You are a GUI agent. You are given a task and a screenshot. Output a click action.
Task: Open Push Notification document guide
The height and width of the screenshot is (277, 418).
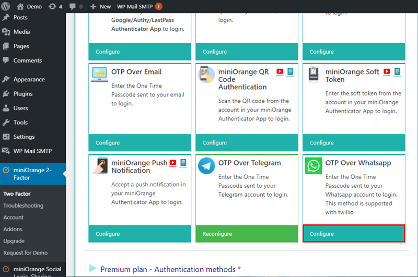click(x=183, y=163)
